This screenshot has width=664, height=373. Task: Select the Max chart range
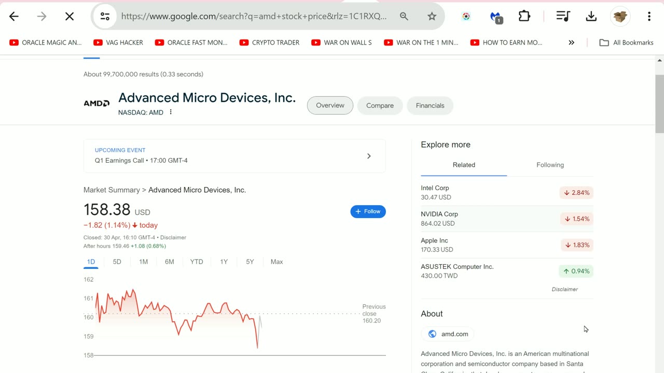click(x=277, y=262)
